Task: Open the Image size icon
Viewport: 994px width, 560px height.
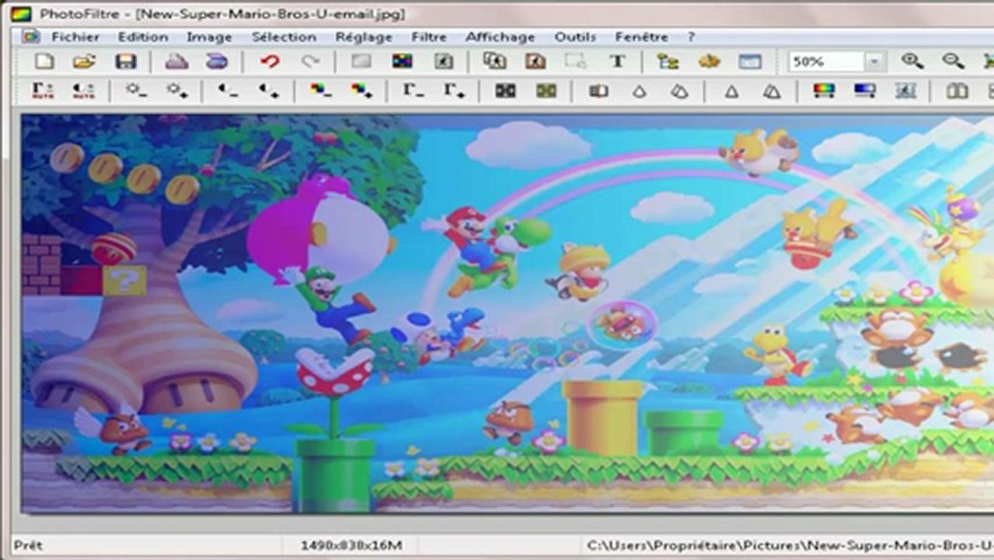Action: (495, 61)
